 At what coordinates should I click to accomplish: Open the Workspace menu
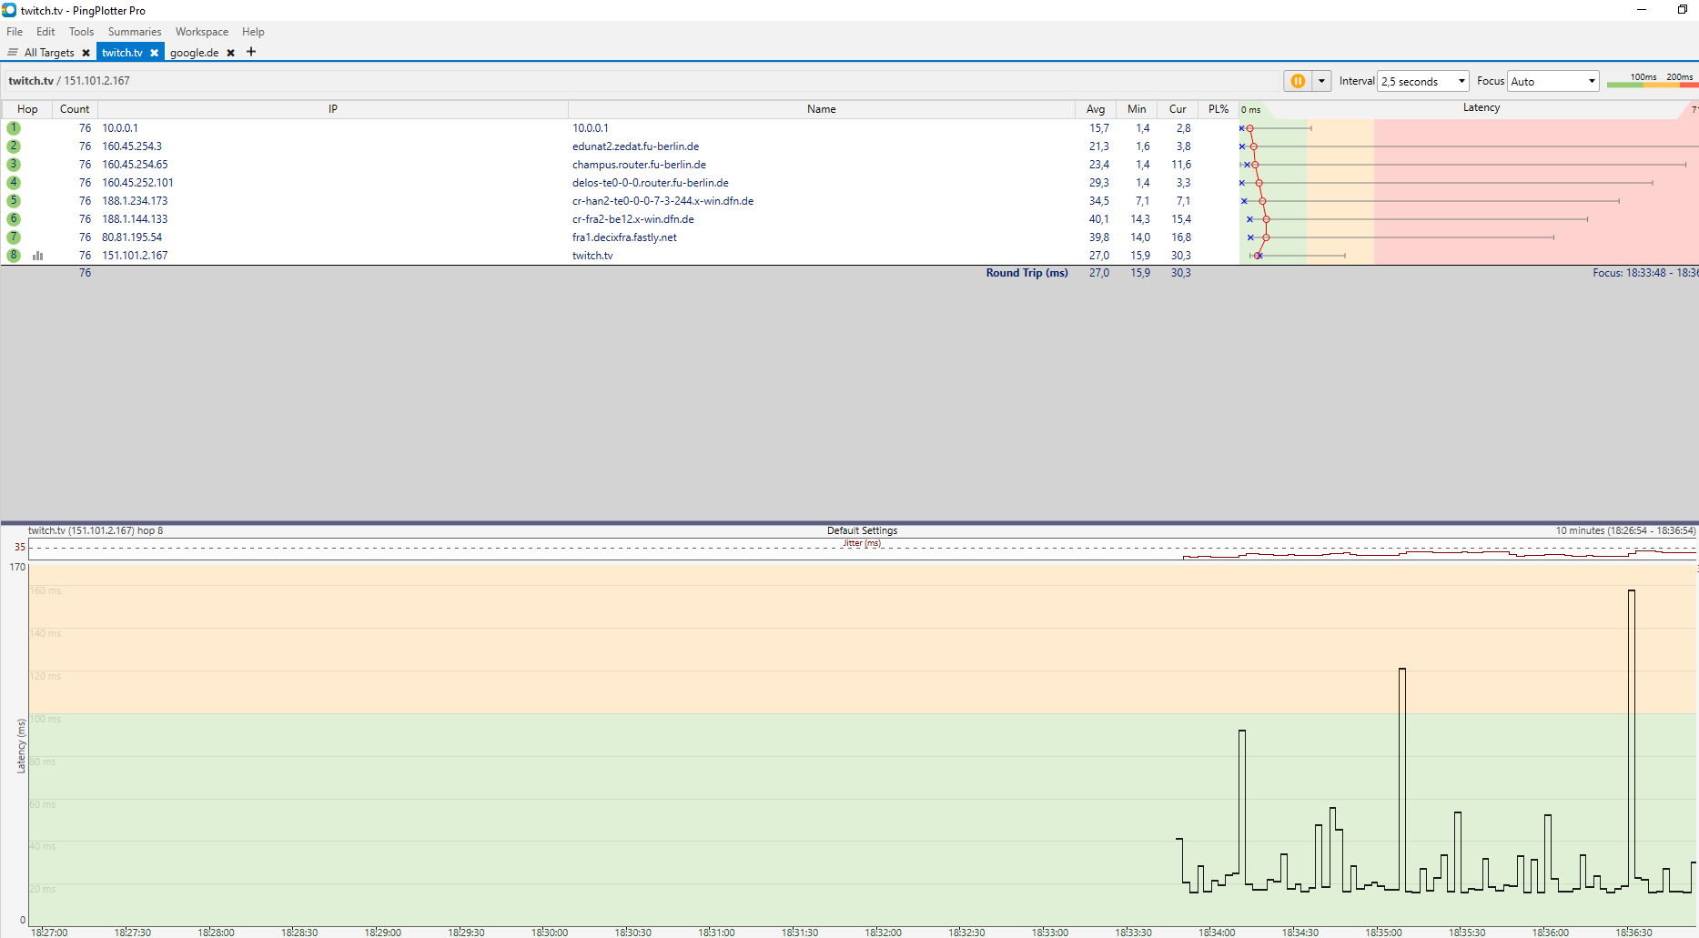pos(202,32)
